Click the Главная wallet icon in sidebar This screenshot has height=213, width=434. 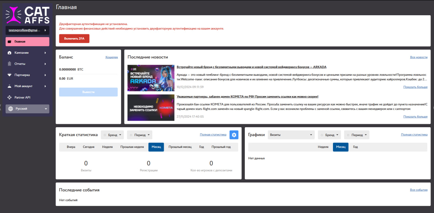[9, 42]
